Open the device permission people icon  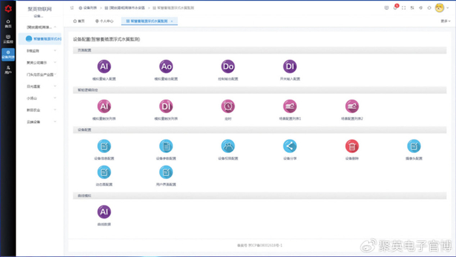(x=228, y=146)
